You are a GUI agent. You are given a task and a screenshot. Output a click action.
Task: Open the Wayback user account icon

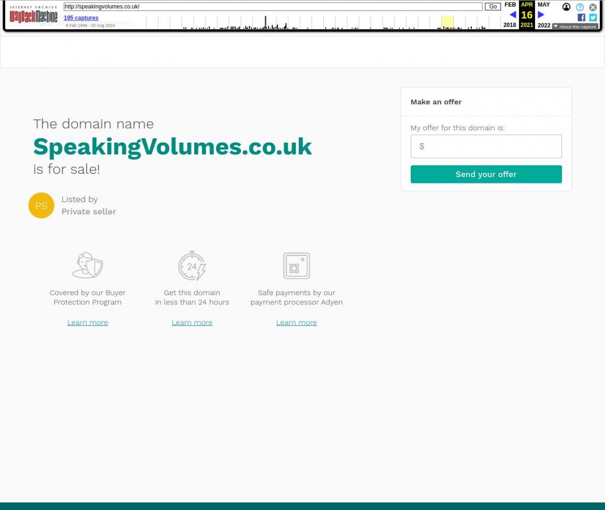coord(566,7)
